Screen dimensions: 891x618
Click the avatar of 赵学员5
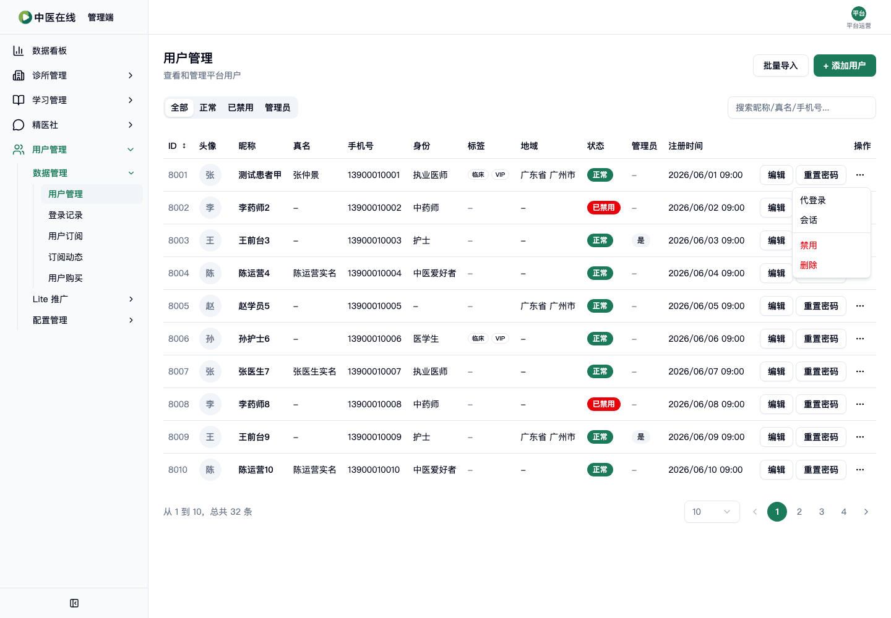(210, 306)
